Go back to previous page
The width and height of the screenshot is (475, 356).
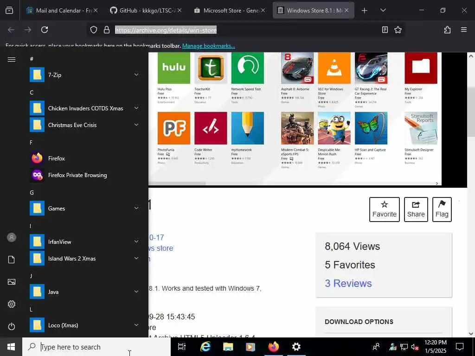11,30
